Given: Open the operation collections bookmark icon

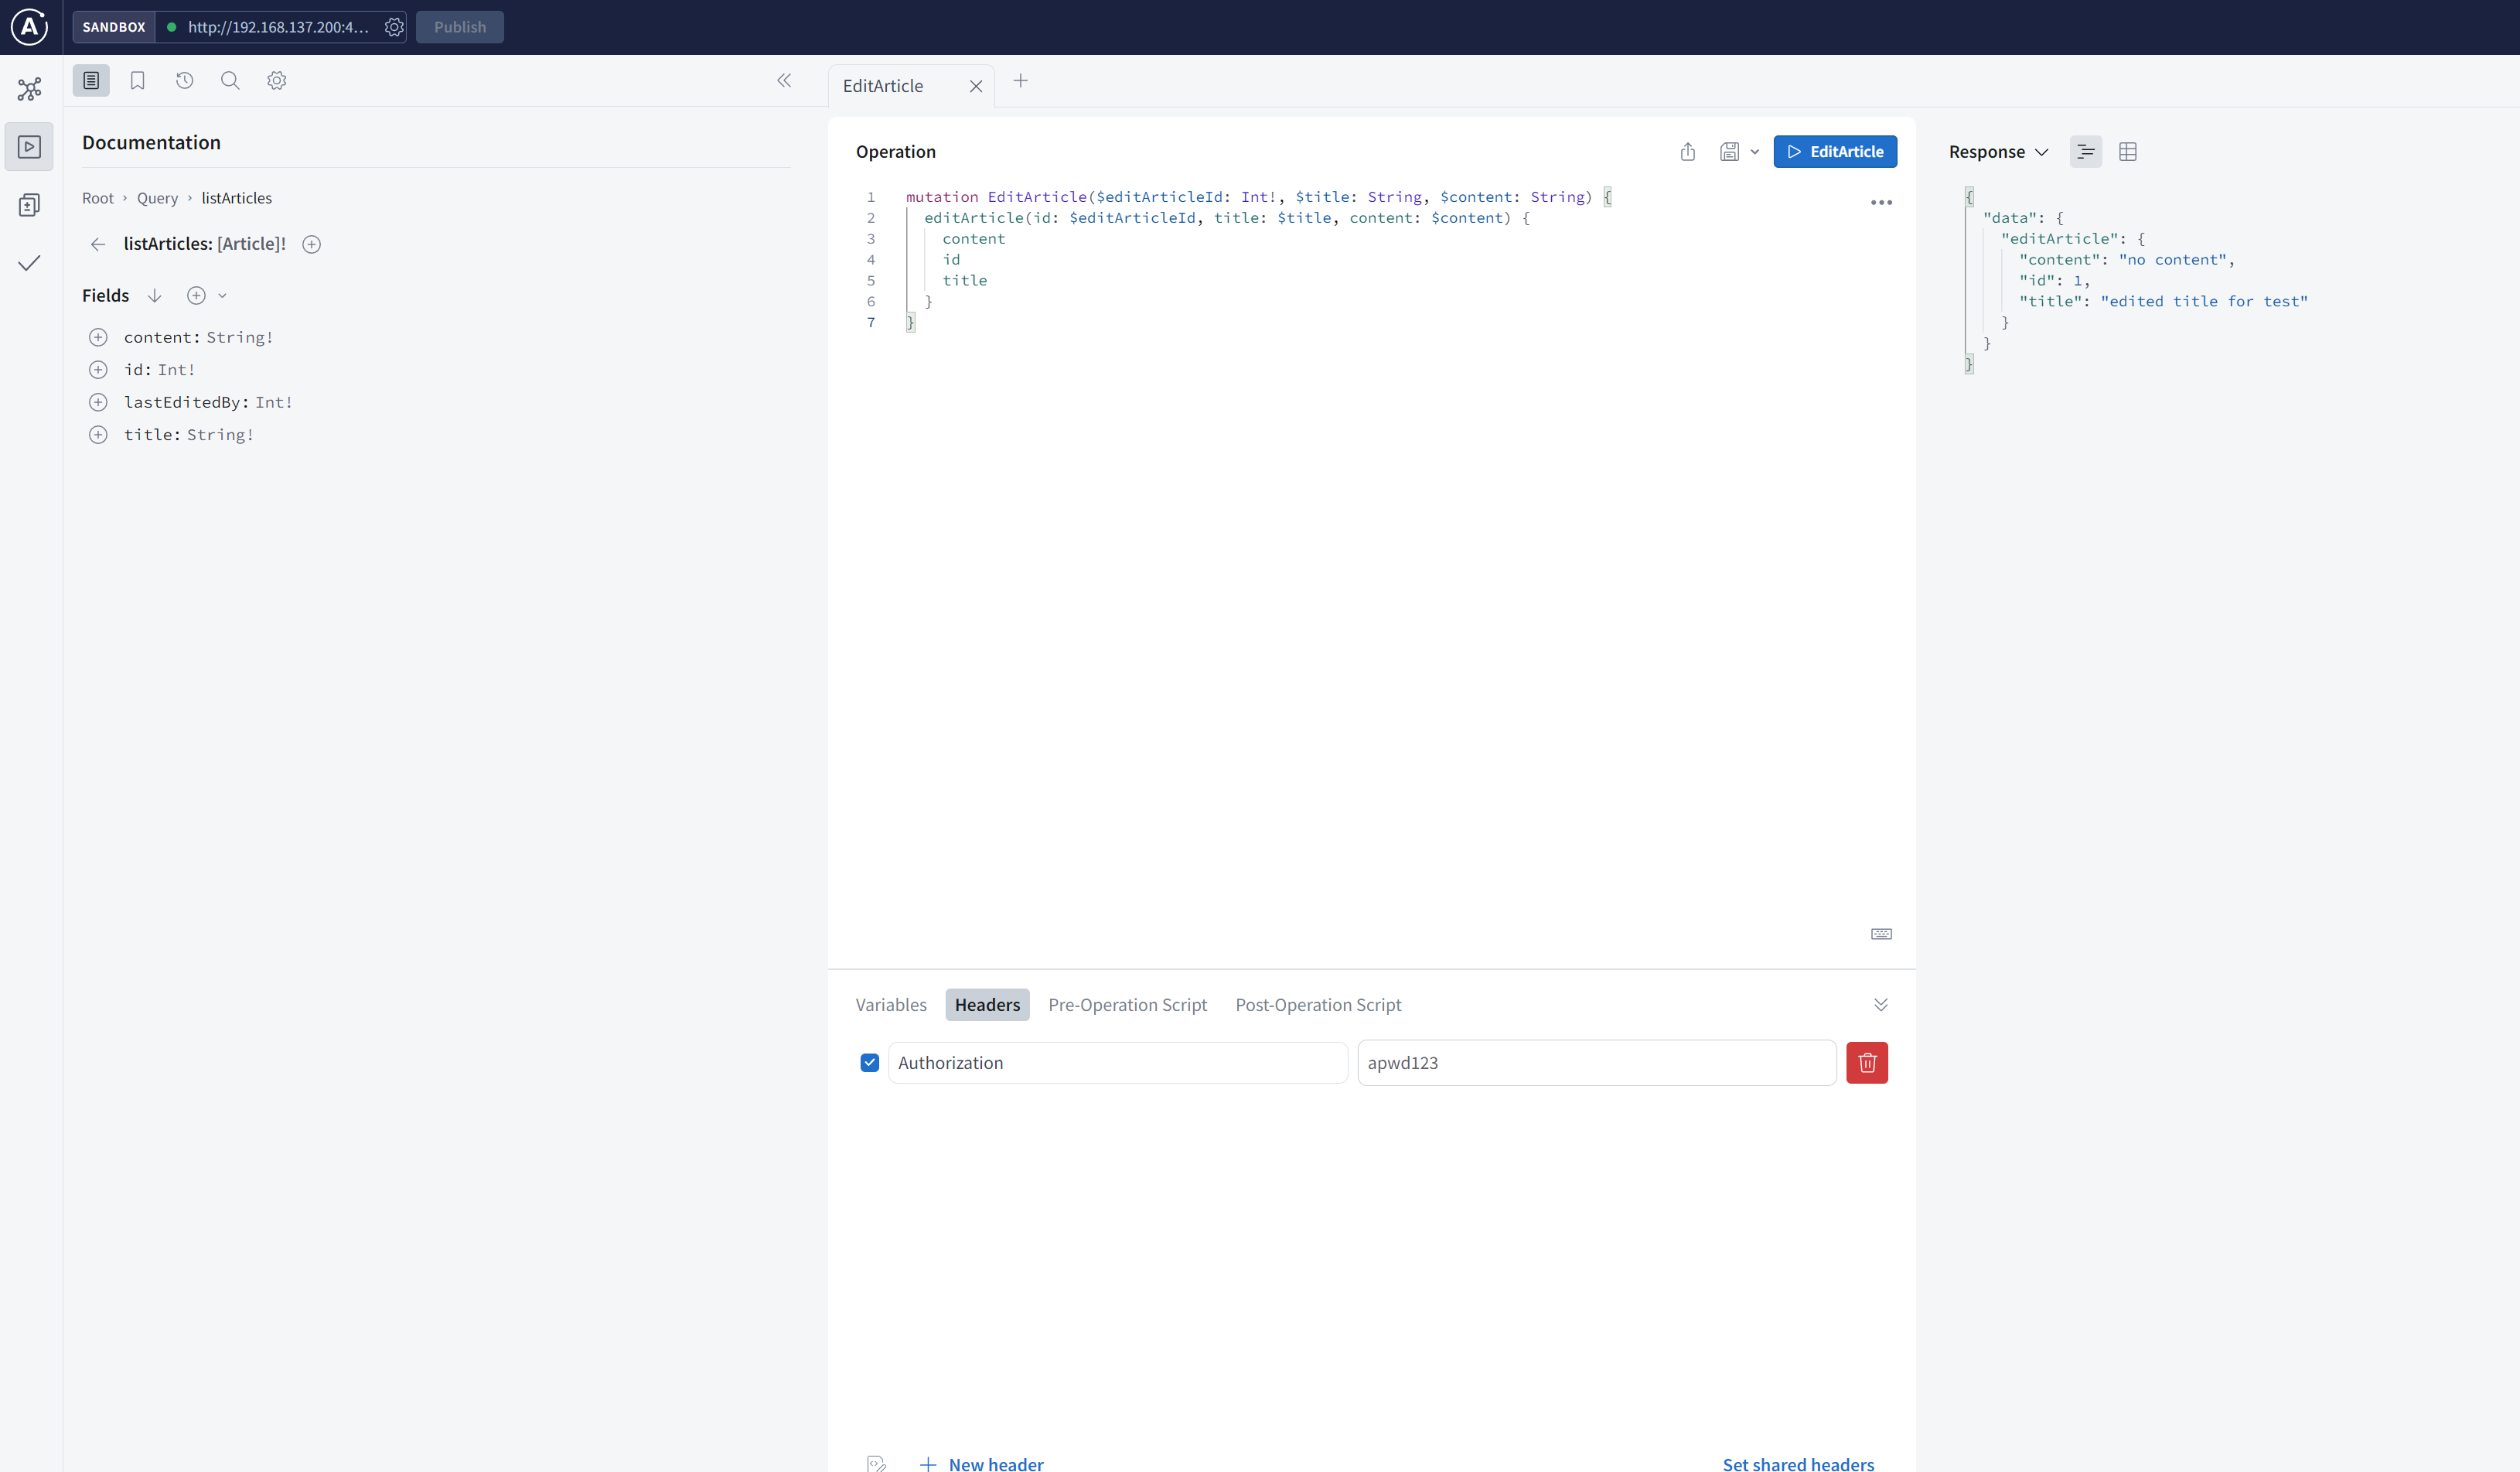Looking at the screenshot, I should (137, 81).
